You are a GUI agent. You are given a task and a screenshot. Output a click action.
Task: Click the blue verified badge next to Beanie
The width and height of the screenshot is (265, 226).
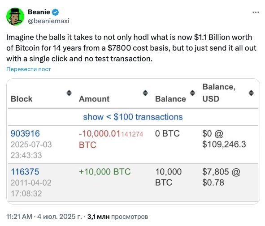(x=56, y=13)
